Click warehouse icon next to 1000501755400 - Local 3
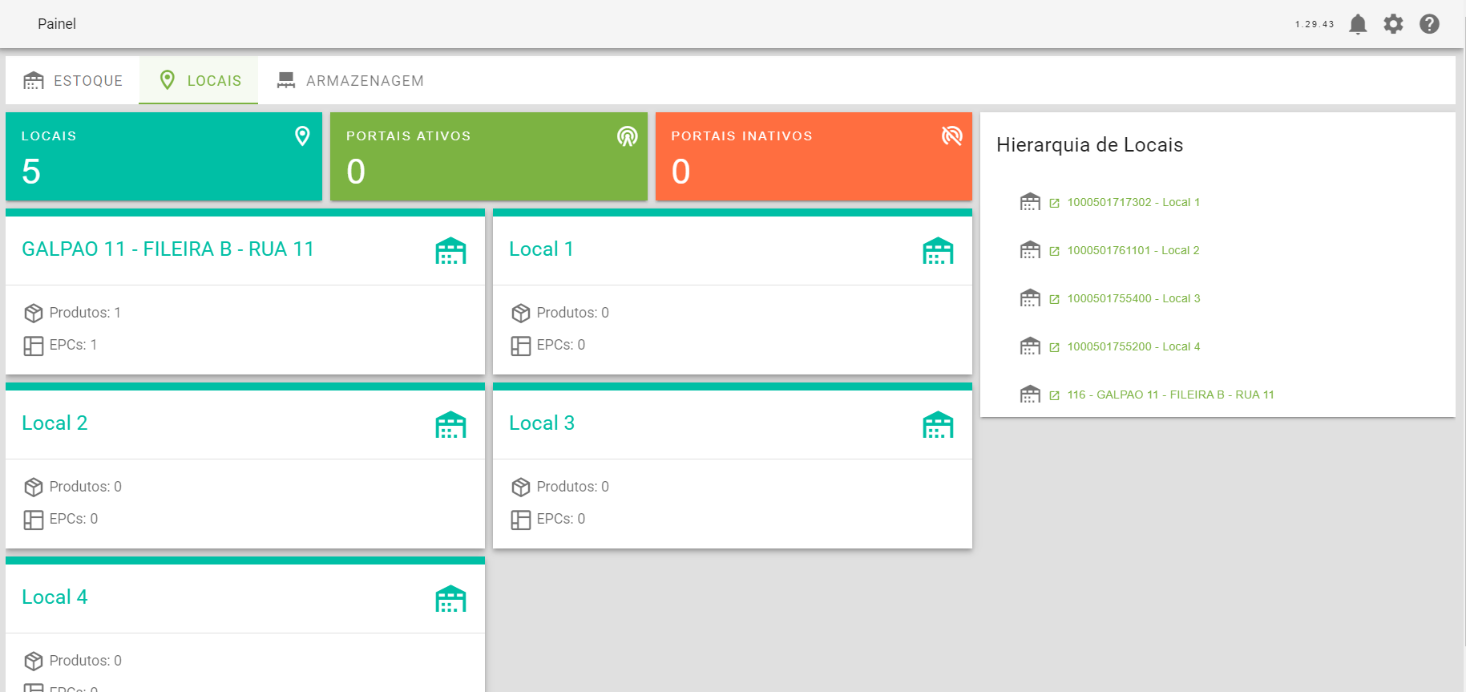1466x692 pixels. pos(1030,298)
